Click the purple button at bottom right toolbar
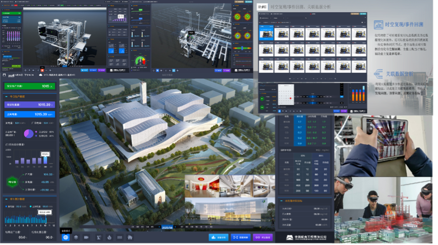Image resolution: width=438 pixels, height=245 pixels. point(262,237)
